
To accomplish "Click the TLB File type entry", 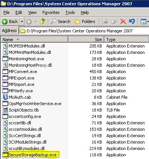I will [x=113, y=110].
